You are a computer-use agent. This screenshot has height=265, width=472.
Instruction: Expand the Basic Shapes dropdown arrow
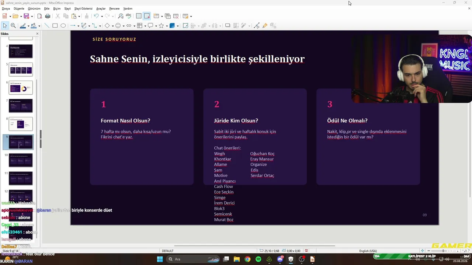pos(112,26)
